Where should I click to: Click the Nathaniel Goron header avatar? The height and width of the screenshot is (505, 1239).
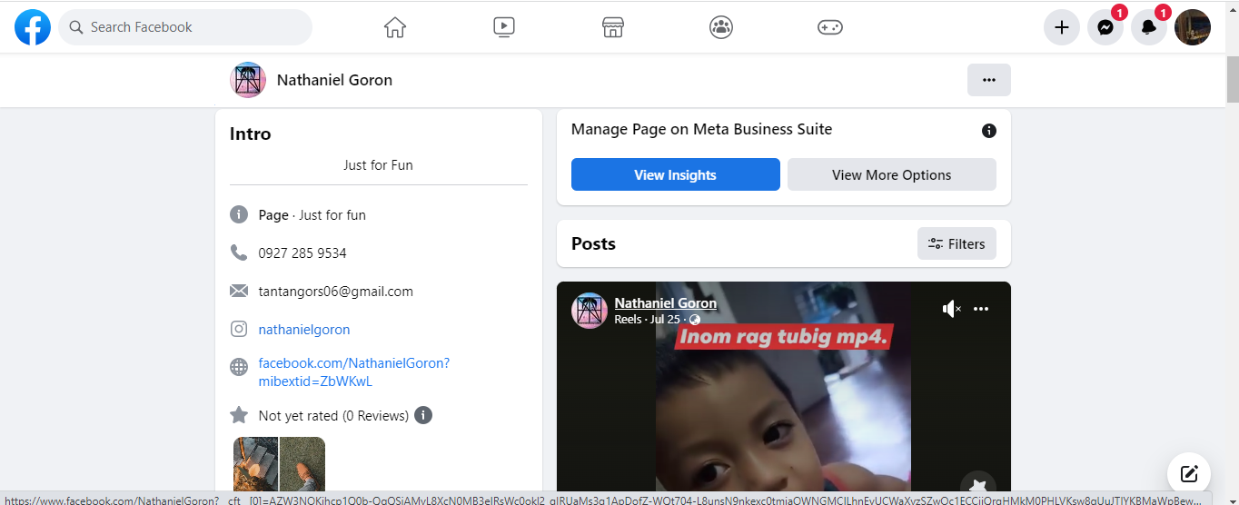tap(248, 80)
